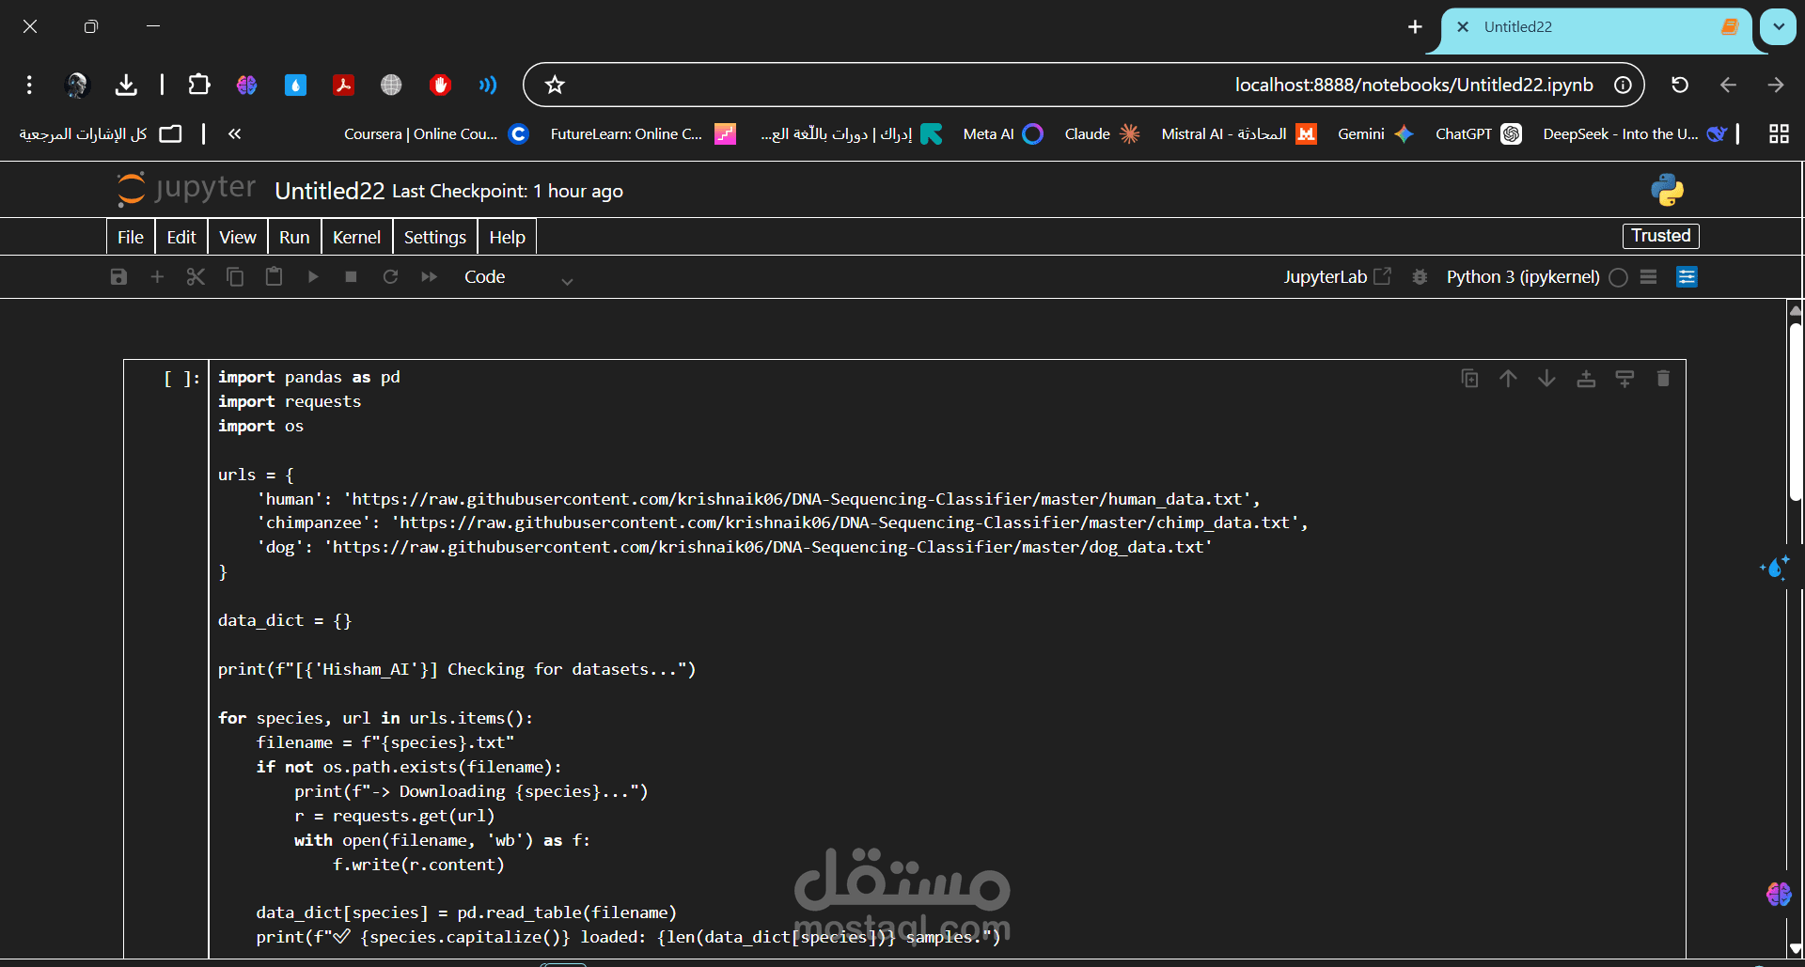Open the table of contents lines icon

pyautogui.click(x=1648, y=277)
